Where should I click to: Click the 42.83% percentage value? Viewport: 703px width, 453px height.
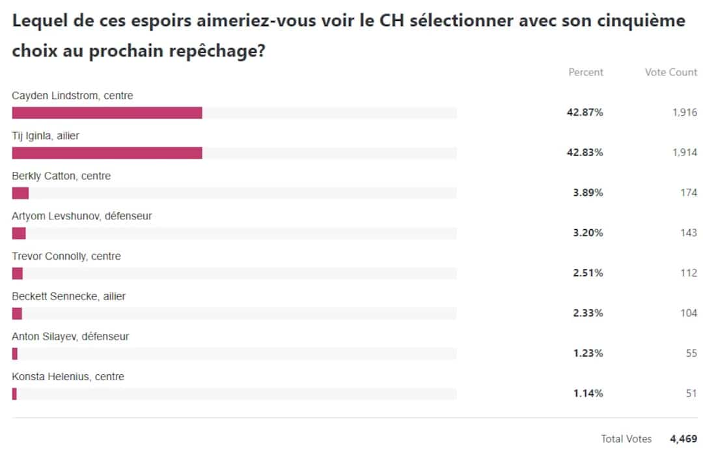[x=585, y=153]
